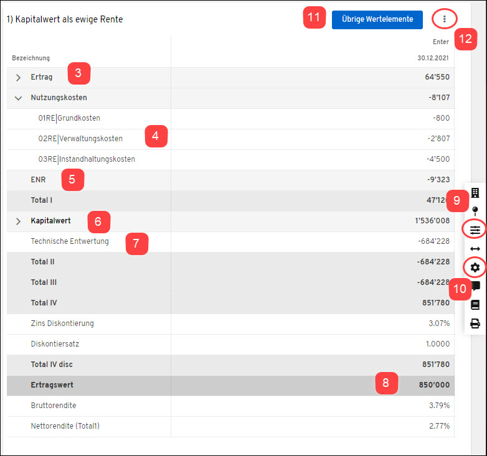
Task: Click the printer icon
Action: pyautogui.click(x=475, y=323)
